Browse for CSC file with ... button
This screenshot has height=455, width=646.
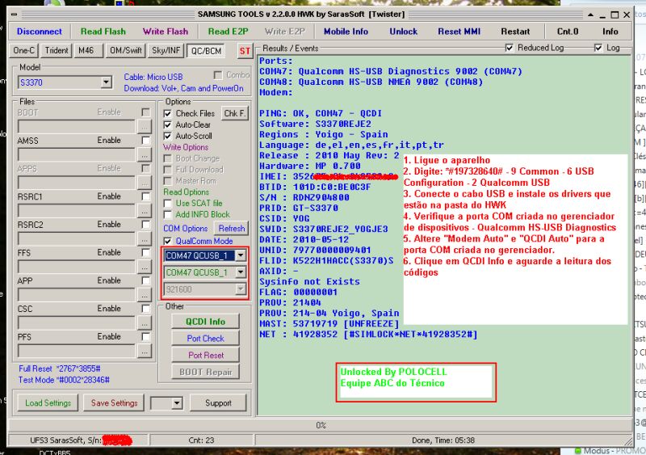[145, 323]
